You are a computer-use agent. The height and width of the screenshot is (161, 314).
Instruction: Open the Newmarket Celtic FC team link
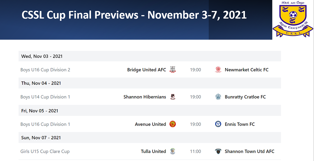[x=247, y=70]
